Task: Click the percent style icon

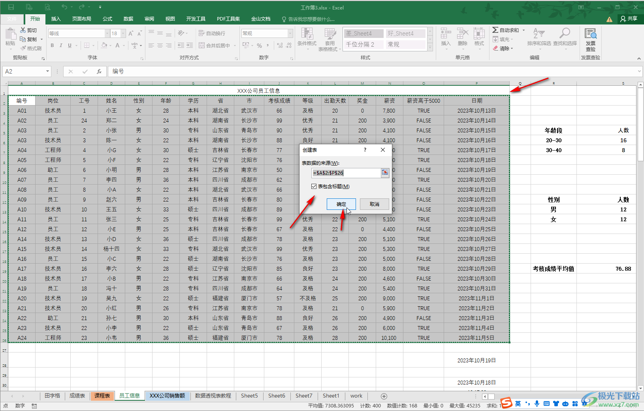Action: coord(260,45)
